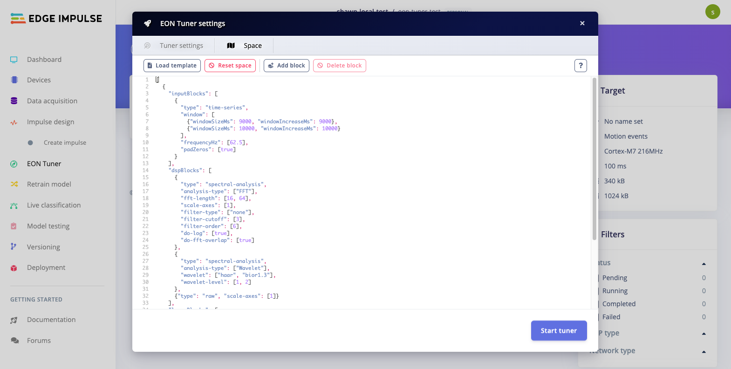Screen dimensions: 731x369
Task: Click the Documentation rocket icon
Action: (x=14, y=320)
